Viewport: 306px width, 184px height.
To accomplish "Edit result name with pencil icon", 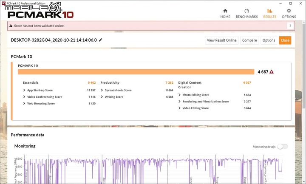I will [x=100, y=40].
